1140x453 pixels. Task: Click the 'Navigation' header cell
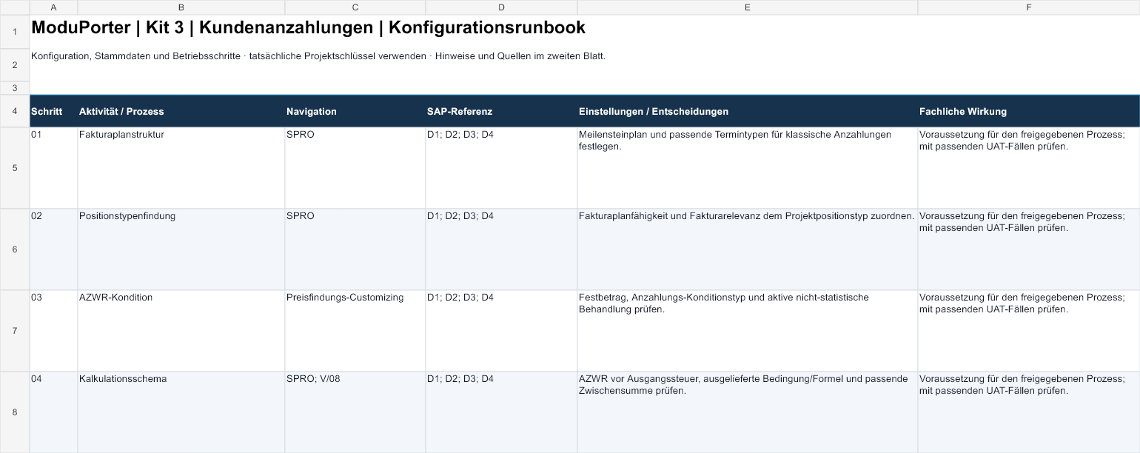tap(355, 111)
